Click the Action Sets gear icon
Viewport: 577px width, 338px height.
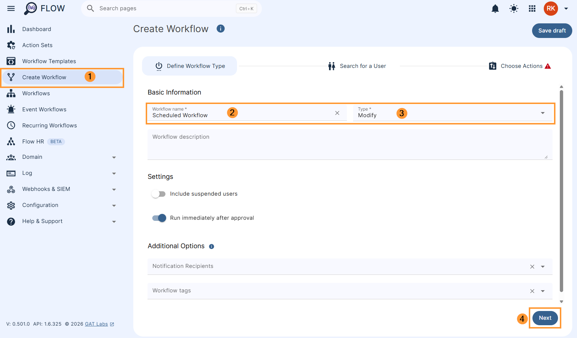click(x=11, y=45)
